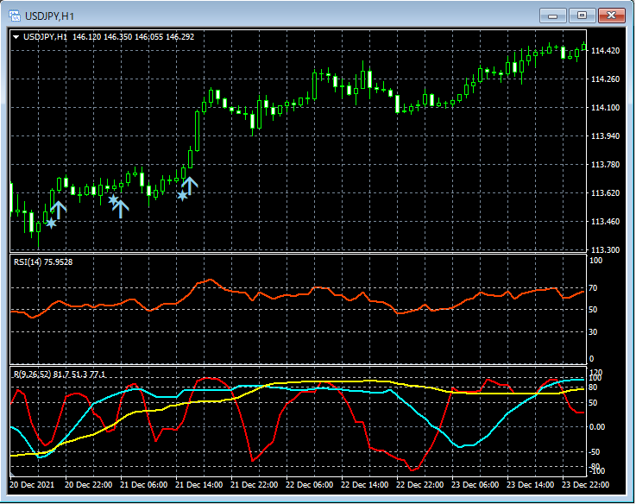Select the first blue up arrow signal
The height and width of the screenshot is (504, 636).
click(59, 209)
